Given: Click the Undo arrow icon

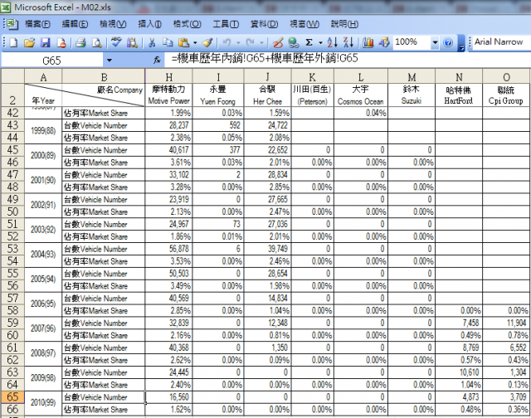Looking at the screenshot, I should point(227,42).
